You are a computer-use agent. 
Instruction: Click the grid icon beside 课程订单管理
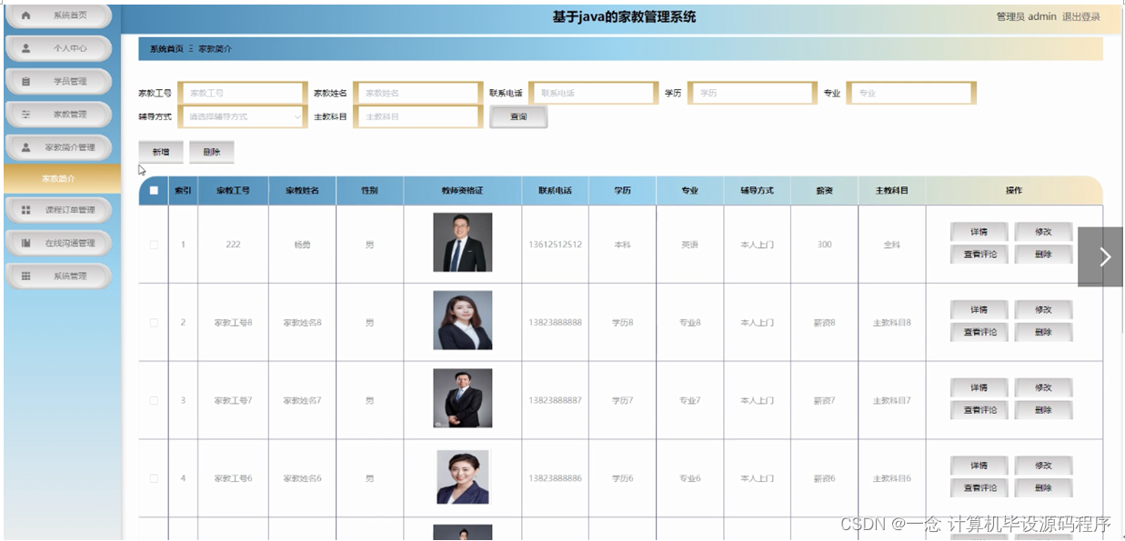pos(25,210)
